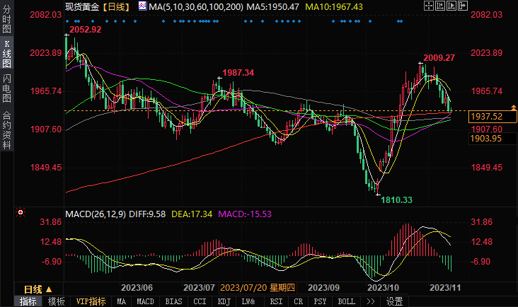The width and height of the screenshot is (518, 307).
Task: Click the orange arrow at current price line
Action: (x=514, y=108)
